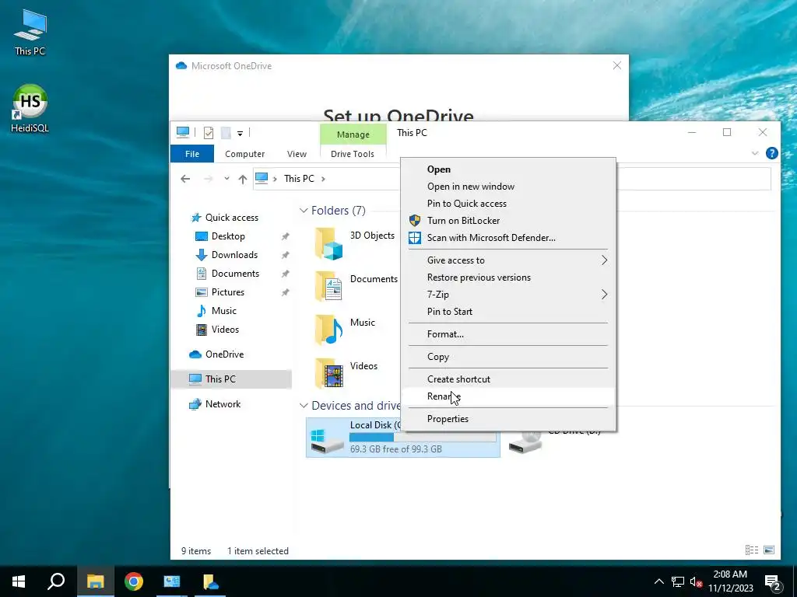The height and width of the screenshot is (597, 797).
Task: Click the New folder quick access toolbar icon
Action: tap(226, 133)
